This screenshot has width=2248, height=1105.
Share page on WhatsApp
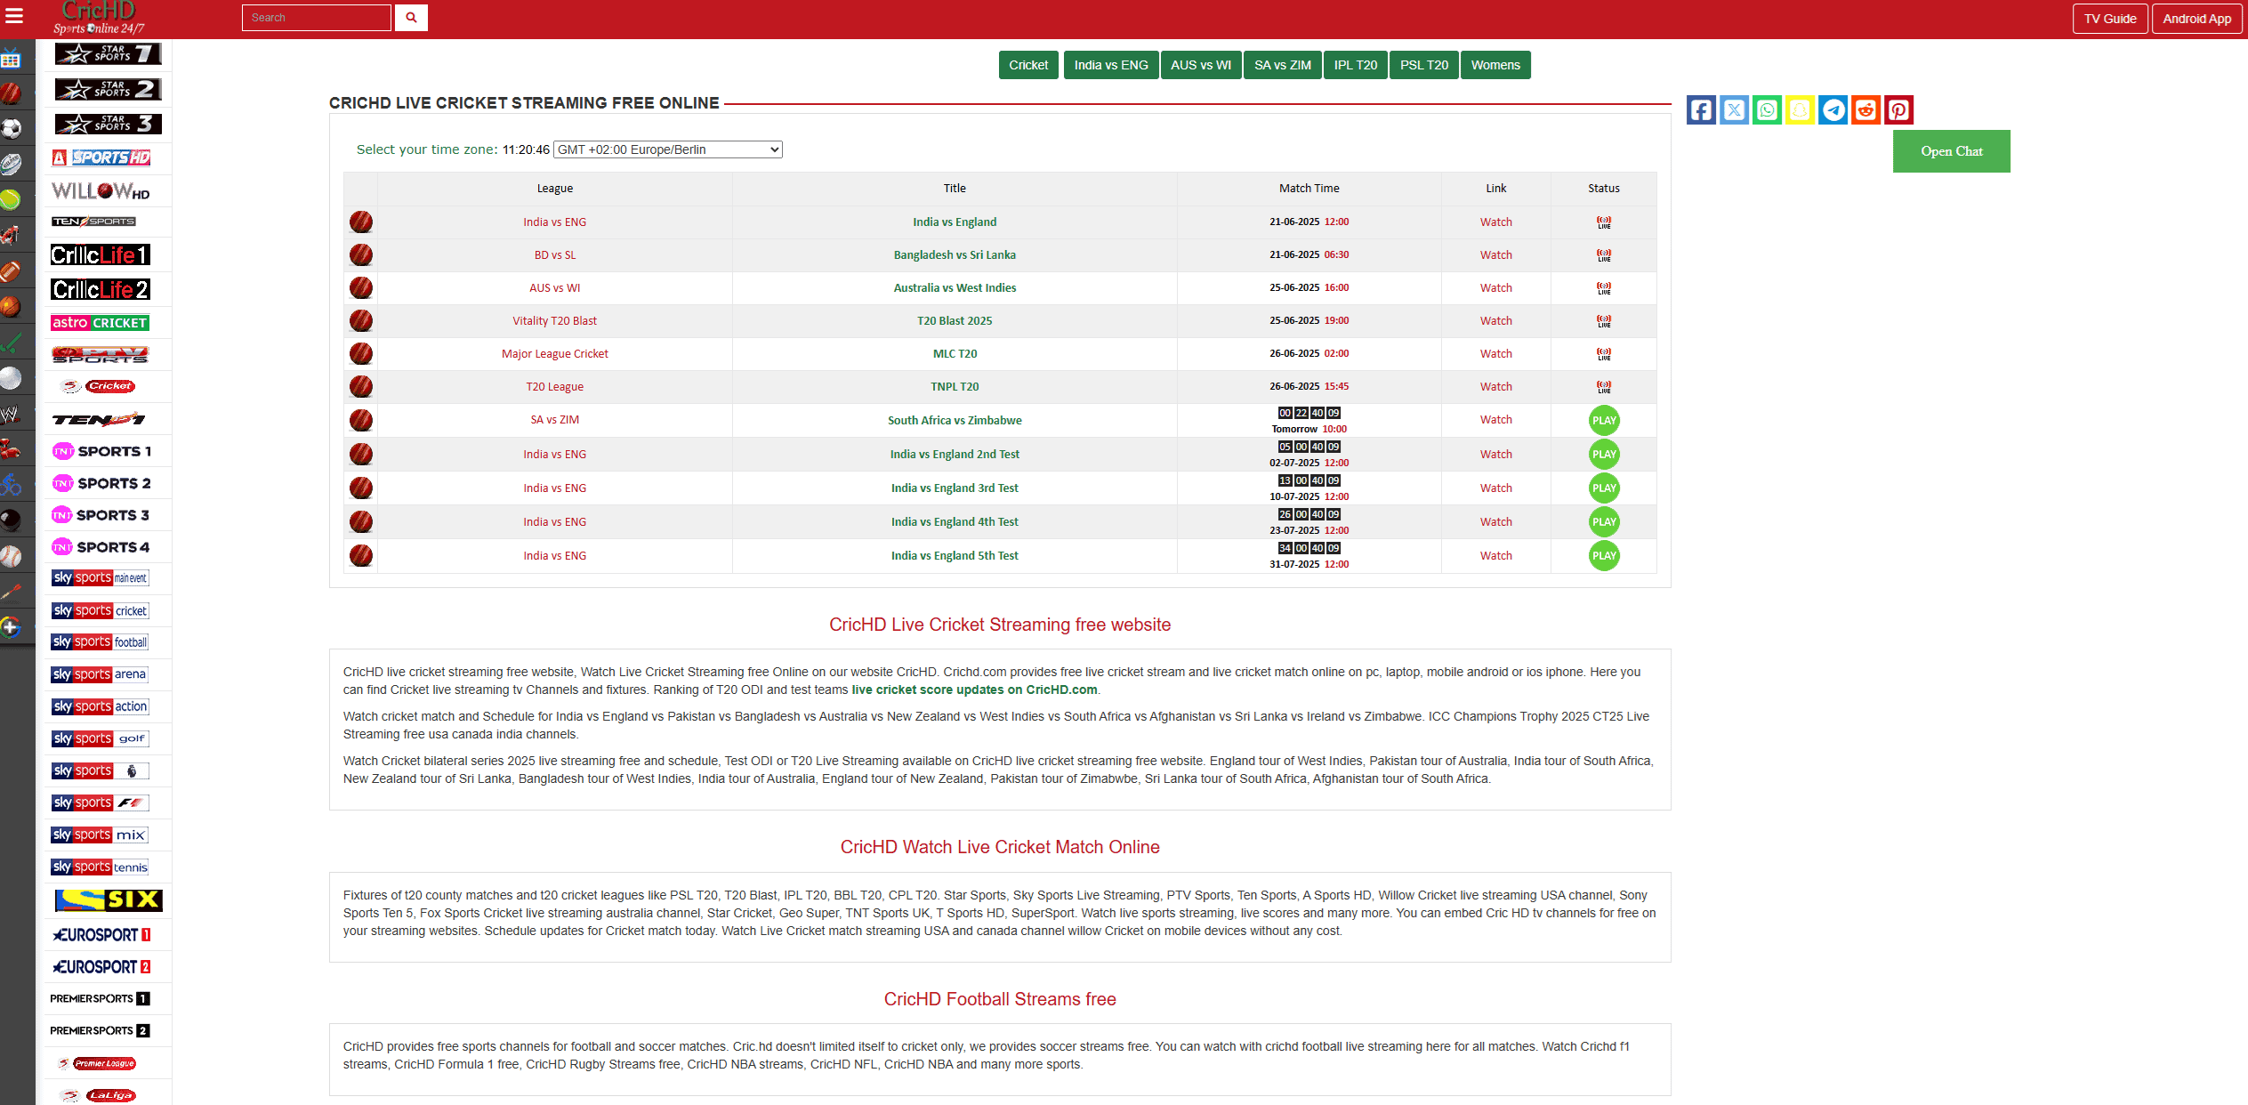pos(1767,110)
